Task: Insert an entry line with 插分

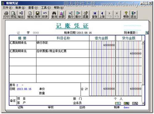Action: click(71, 15)
